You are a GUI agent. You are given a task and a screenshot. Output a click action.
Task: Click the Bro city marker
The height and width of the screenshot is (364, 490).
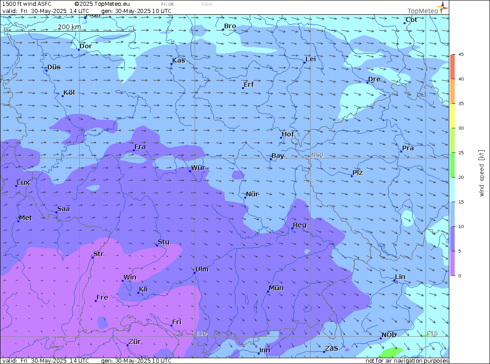tap(223, 30)
